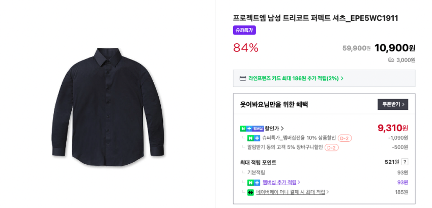This screenshot has width=432, height=208.
Task: Click the red 9,310원 membership price
Action: (392, 128)
